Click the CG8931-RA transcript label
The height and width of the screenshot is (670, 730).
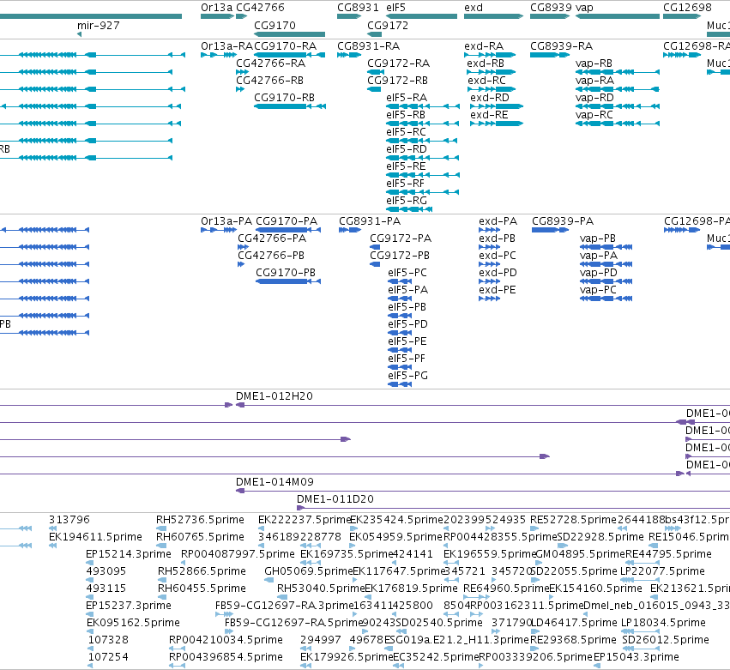click(369, 46)
